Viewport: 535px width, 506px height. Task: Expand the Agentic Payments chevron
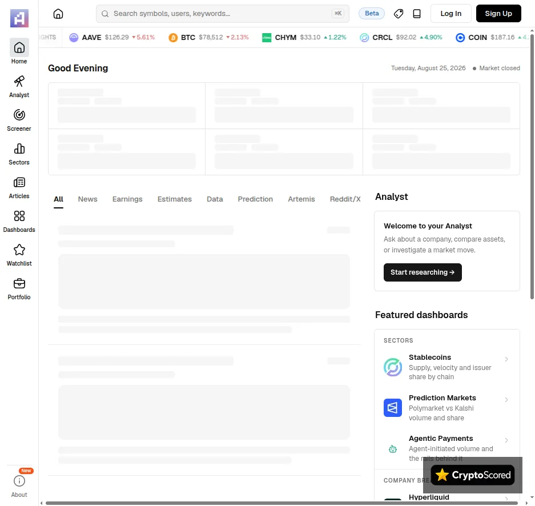click(506, 440)
